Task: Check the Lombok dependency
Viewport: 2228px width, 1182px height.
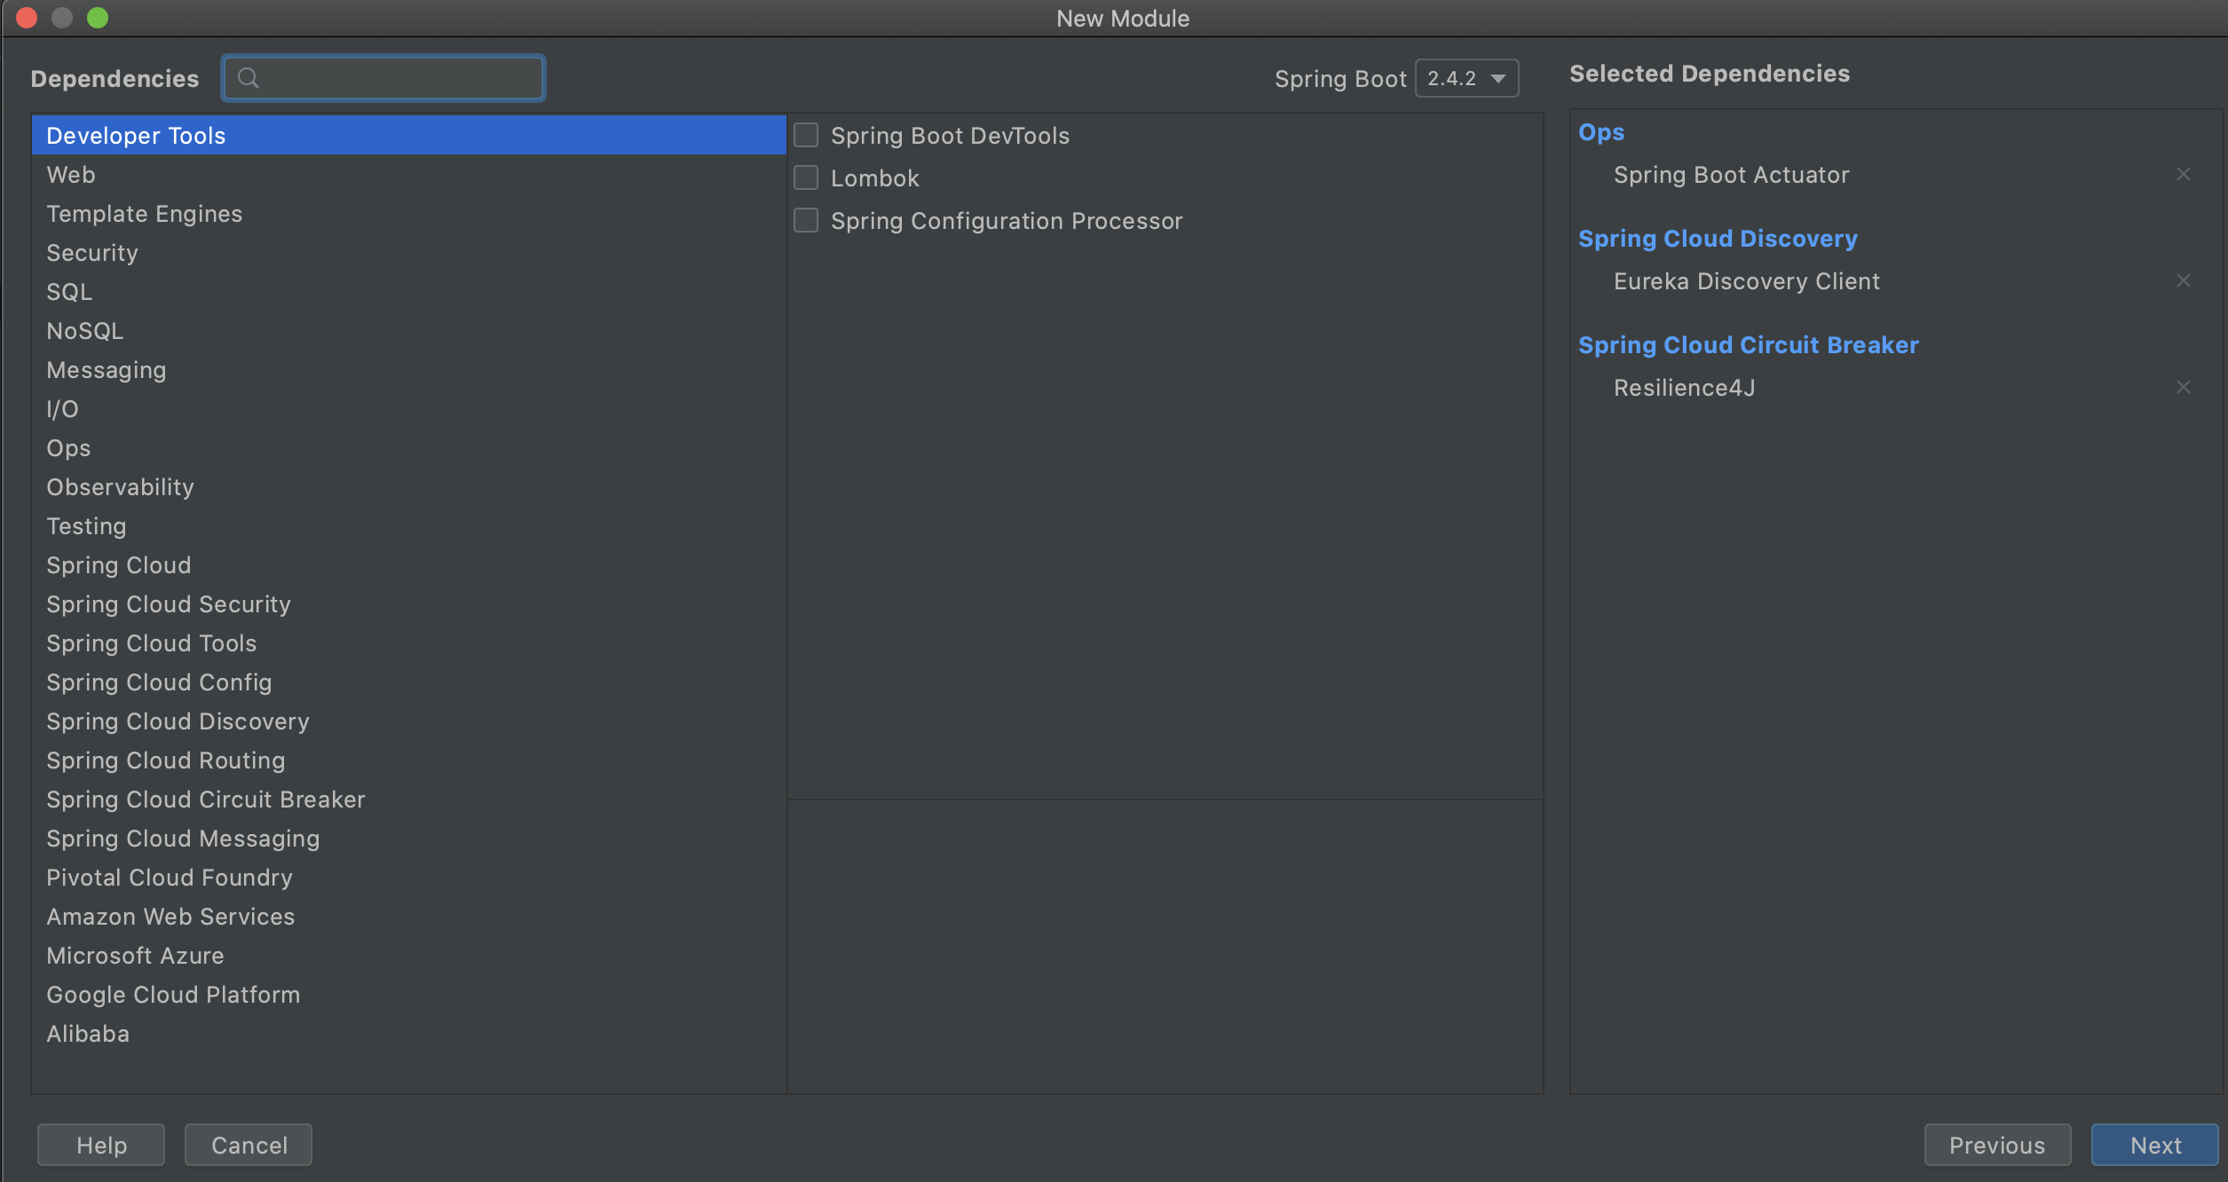Action: 806,178
